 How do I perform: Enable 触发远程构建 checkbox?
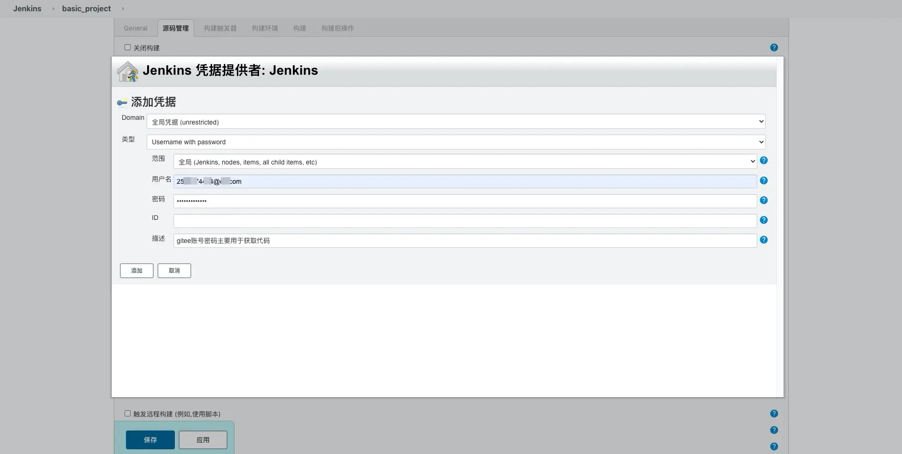[x=127, y=414]
